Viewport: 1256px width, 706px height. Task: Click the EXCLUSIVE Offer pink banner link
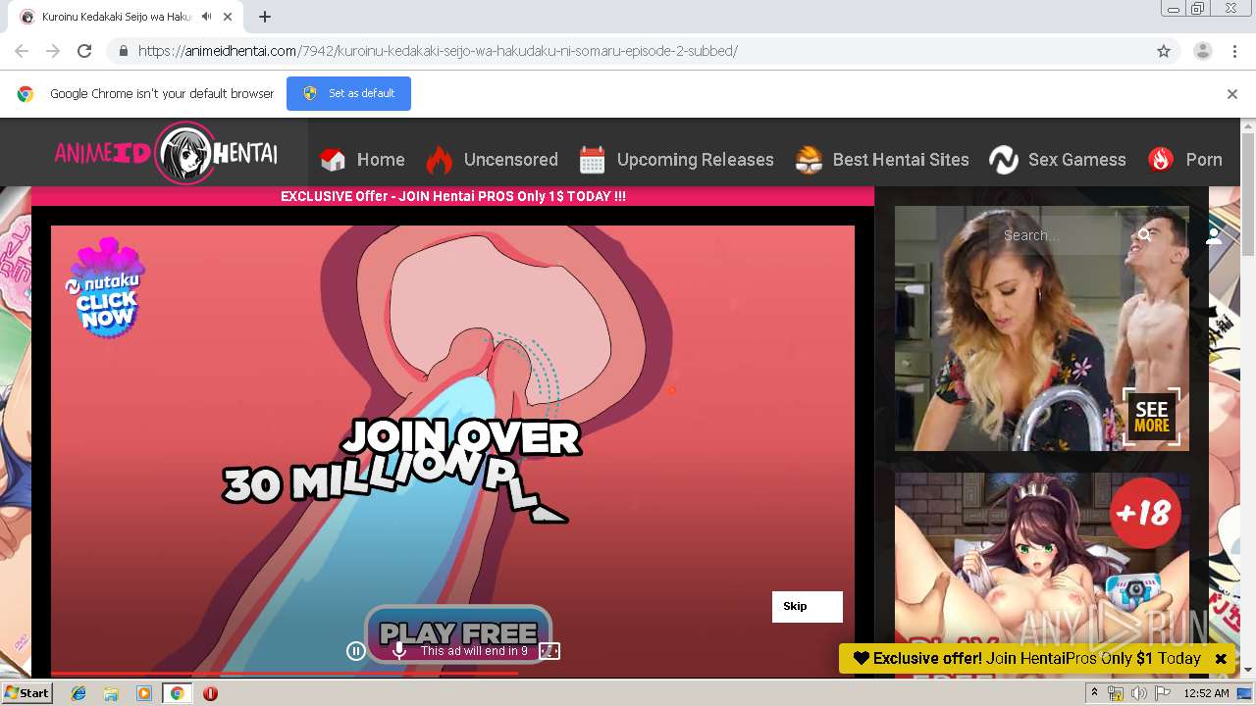coord(453,196)
